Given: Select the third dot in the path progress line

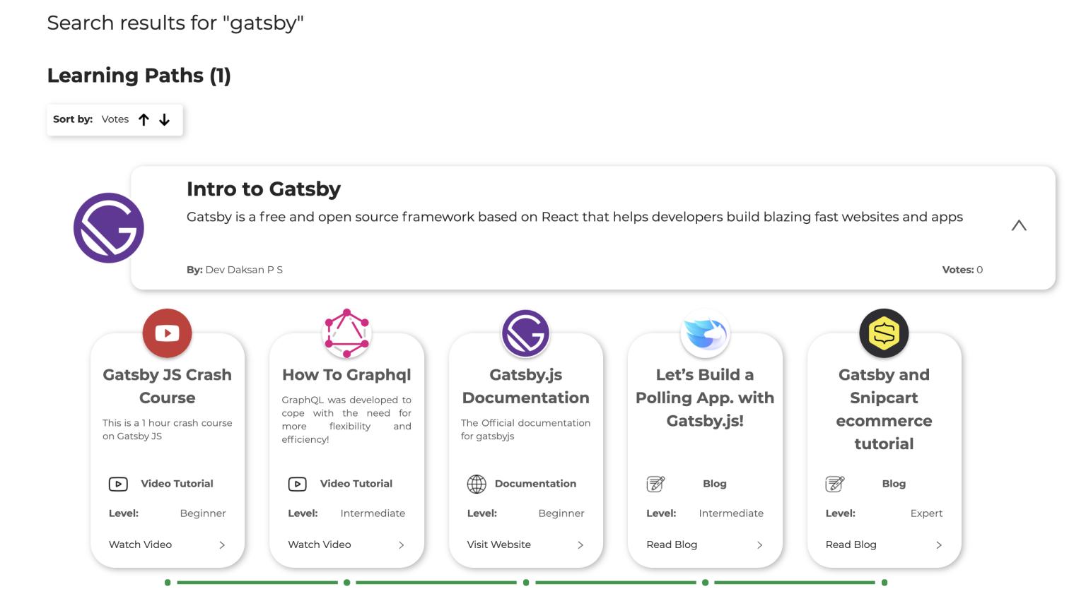Looking at the screenshot, I should [x=526, y=583].
